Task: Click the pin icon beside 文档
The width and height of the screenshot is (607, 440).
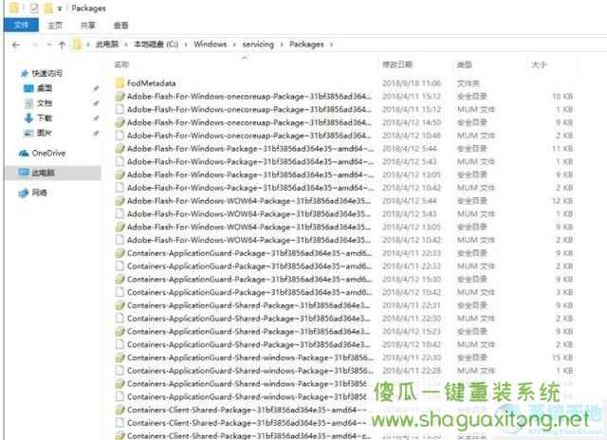Action: 96,103
